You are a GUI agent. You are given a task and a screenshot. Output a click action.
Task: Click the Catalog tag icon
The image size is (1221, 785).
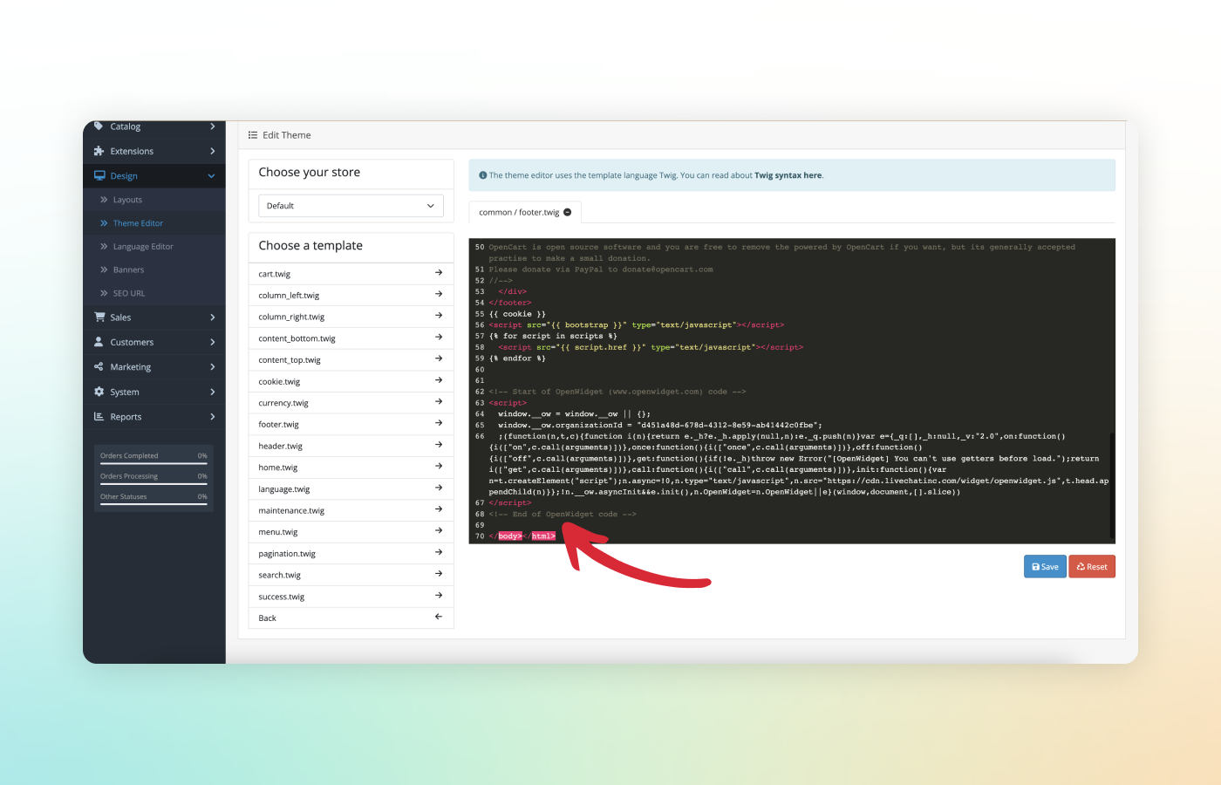[99, 126]
